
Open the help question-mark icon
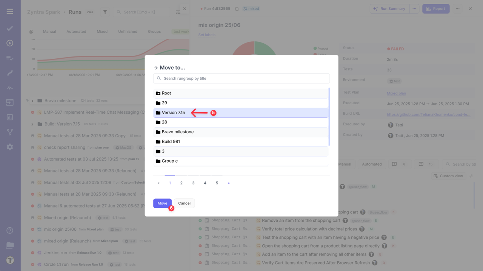click(x=10, y=230)
